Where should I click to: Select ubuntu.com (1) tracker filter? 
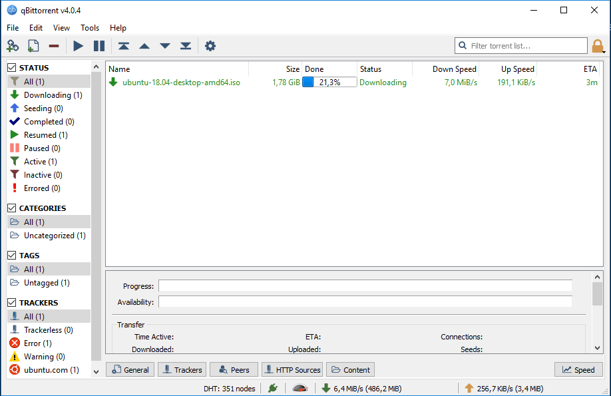tap(49, 370)
